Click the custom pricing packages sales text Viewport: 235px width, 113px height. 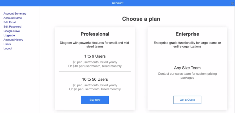tap(187, 76)
